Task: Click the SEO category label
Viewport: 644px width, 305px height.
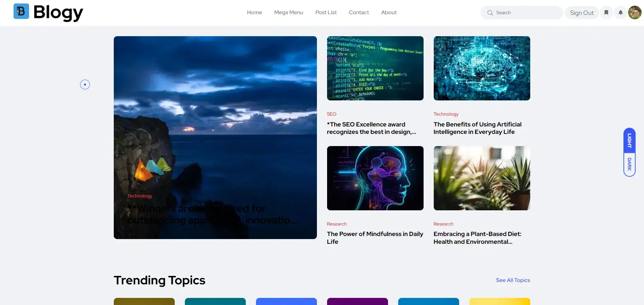Action: click(x=331, y=114)
